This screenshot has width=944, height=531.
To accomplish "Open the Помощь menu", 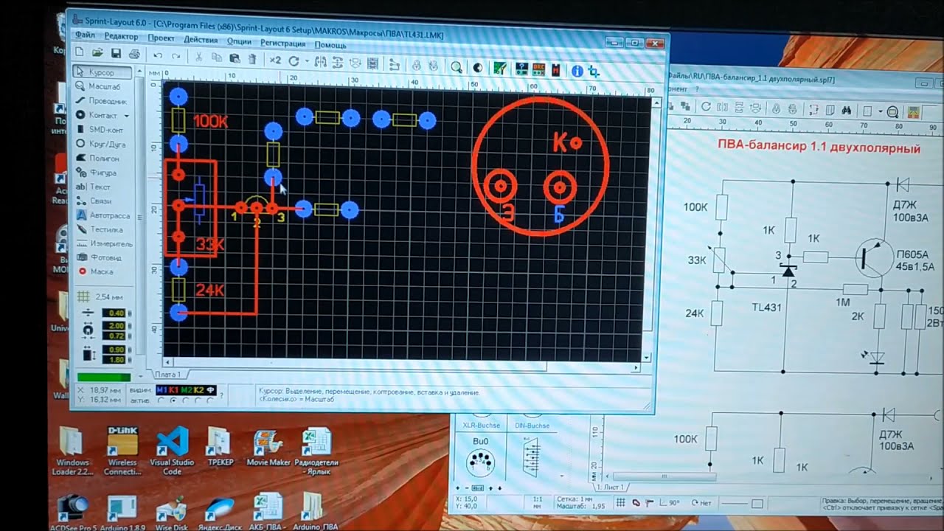I will click(330, 45).
